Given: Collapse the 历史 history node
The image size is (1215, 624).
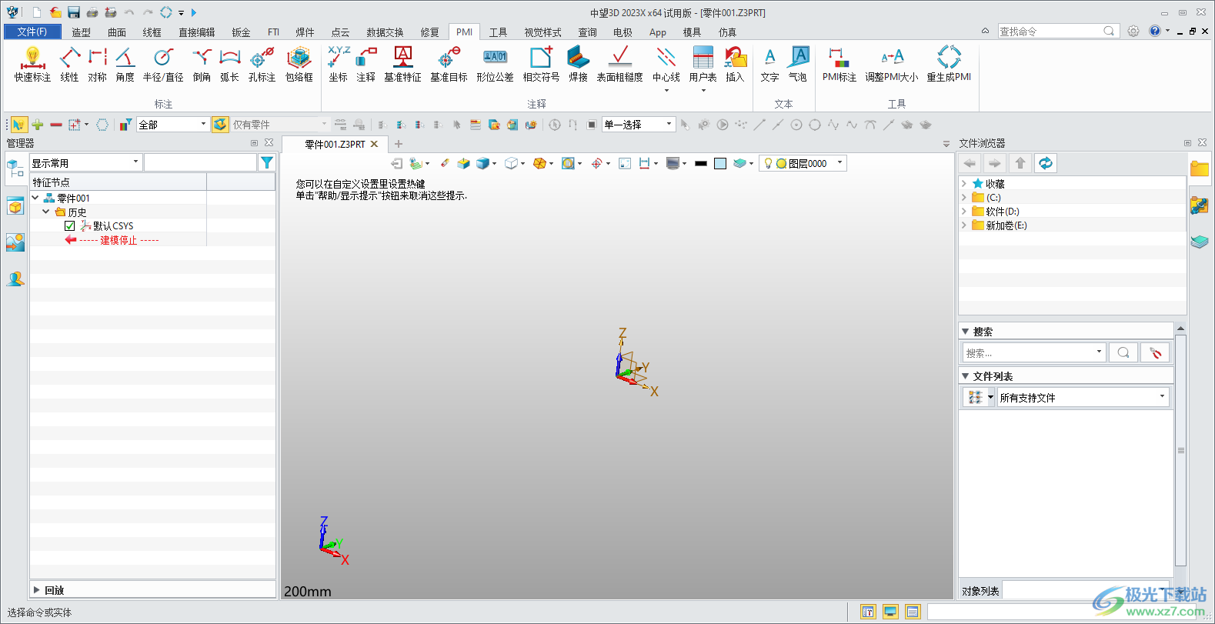Looking at the screenshot, I should point(46,212).
